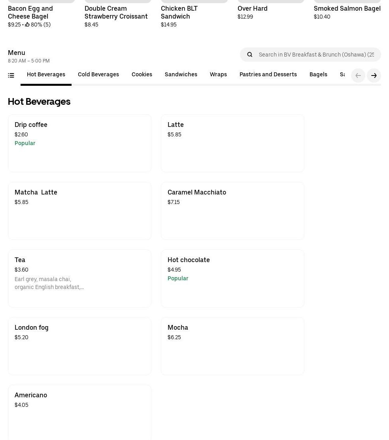Select the Bagels tab
Image resolution: width=389 pixels, height=440 pixels.
(x=318, y=75)
